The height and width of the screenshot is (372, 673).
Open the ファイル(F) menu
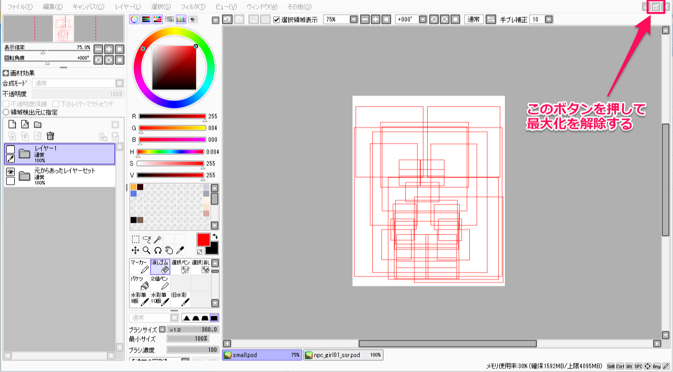(x=20, y=7)
